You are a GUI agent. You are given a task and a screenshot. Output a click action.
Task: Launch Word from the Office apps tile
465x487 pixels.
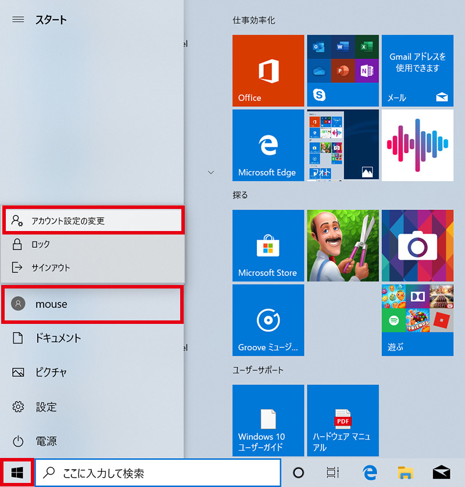pyautogui.click(x=343, y=47)
